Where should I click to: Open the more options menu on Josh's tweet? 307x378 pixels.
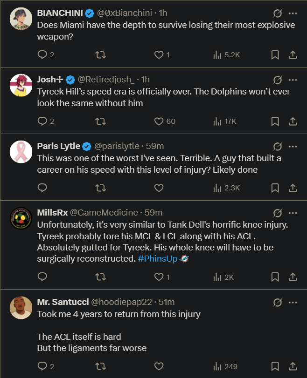[x=293, y=80]
